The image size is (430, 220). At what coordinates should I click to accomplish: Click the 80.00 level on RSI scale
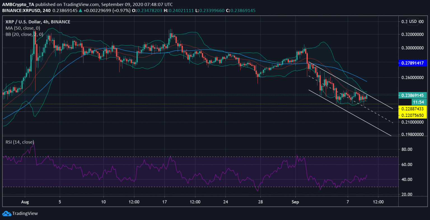(x=407, y=149)
